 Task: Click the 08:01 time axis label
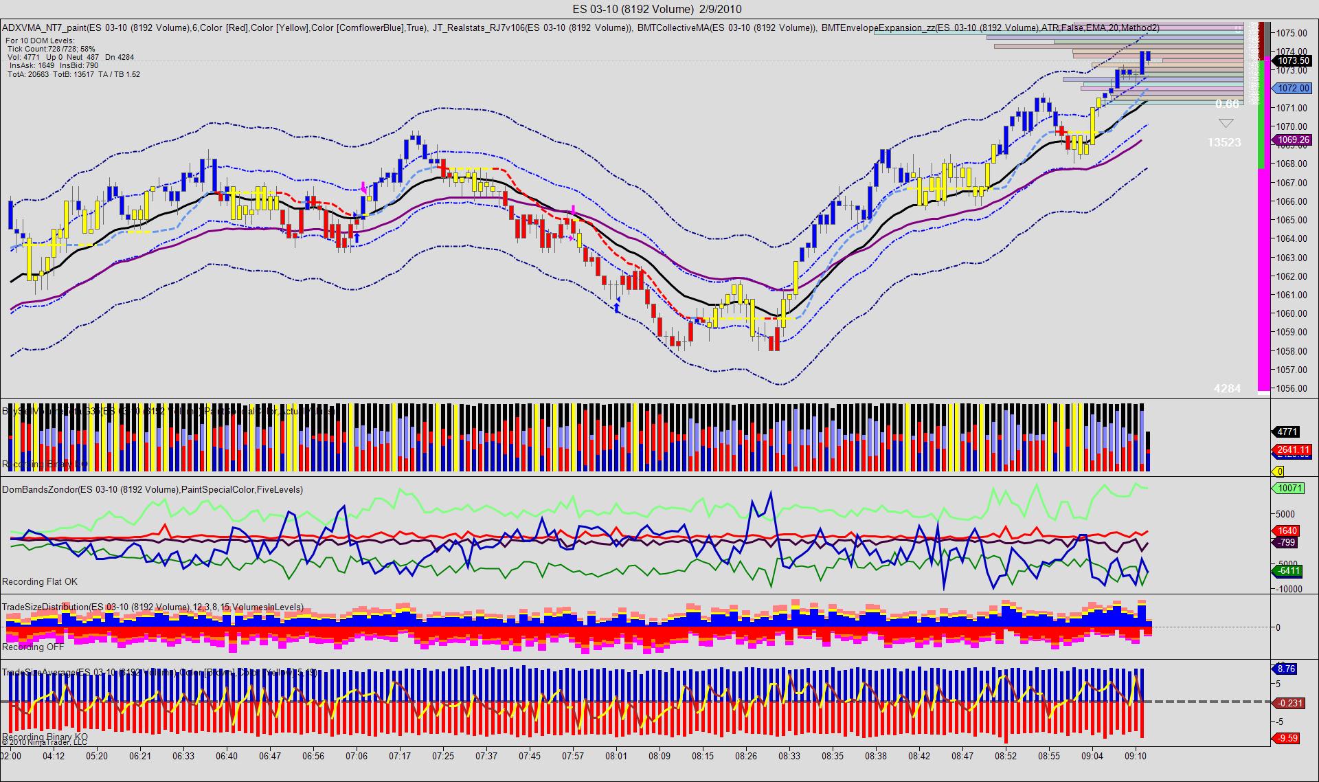coord(616,756)
